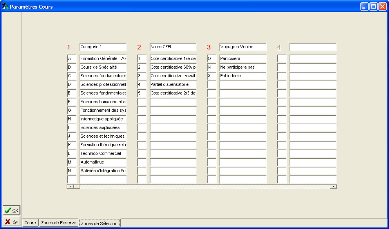The height and width of the screenshot is (229, 389).
Task: Edit the Catégorie 1 title field
Action: [103, 47]
